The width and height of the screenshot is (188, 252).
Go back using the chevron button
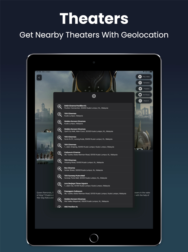pyautogui.click(x=39, y=78)
